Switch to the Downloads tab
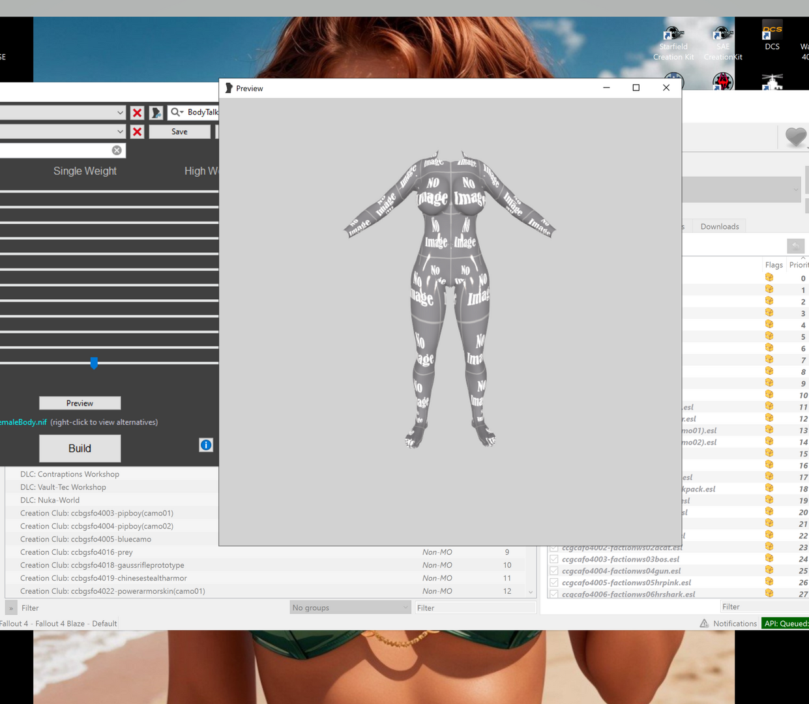The height and width of the screenshot is (704, 809). (719, 227)
